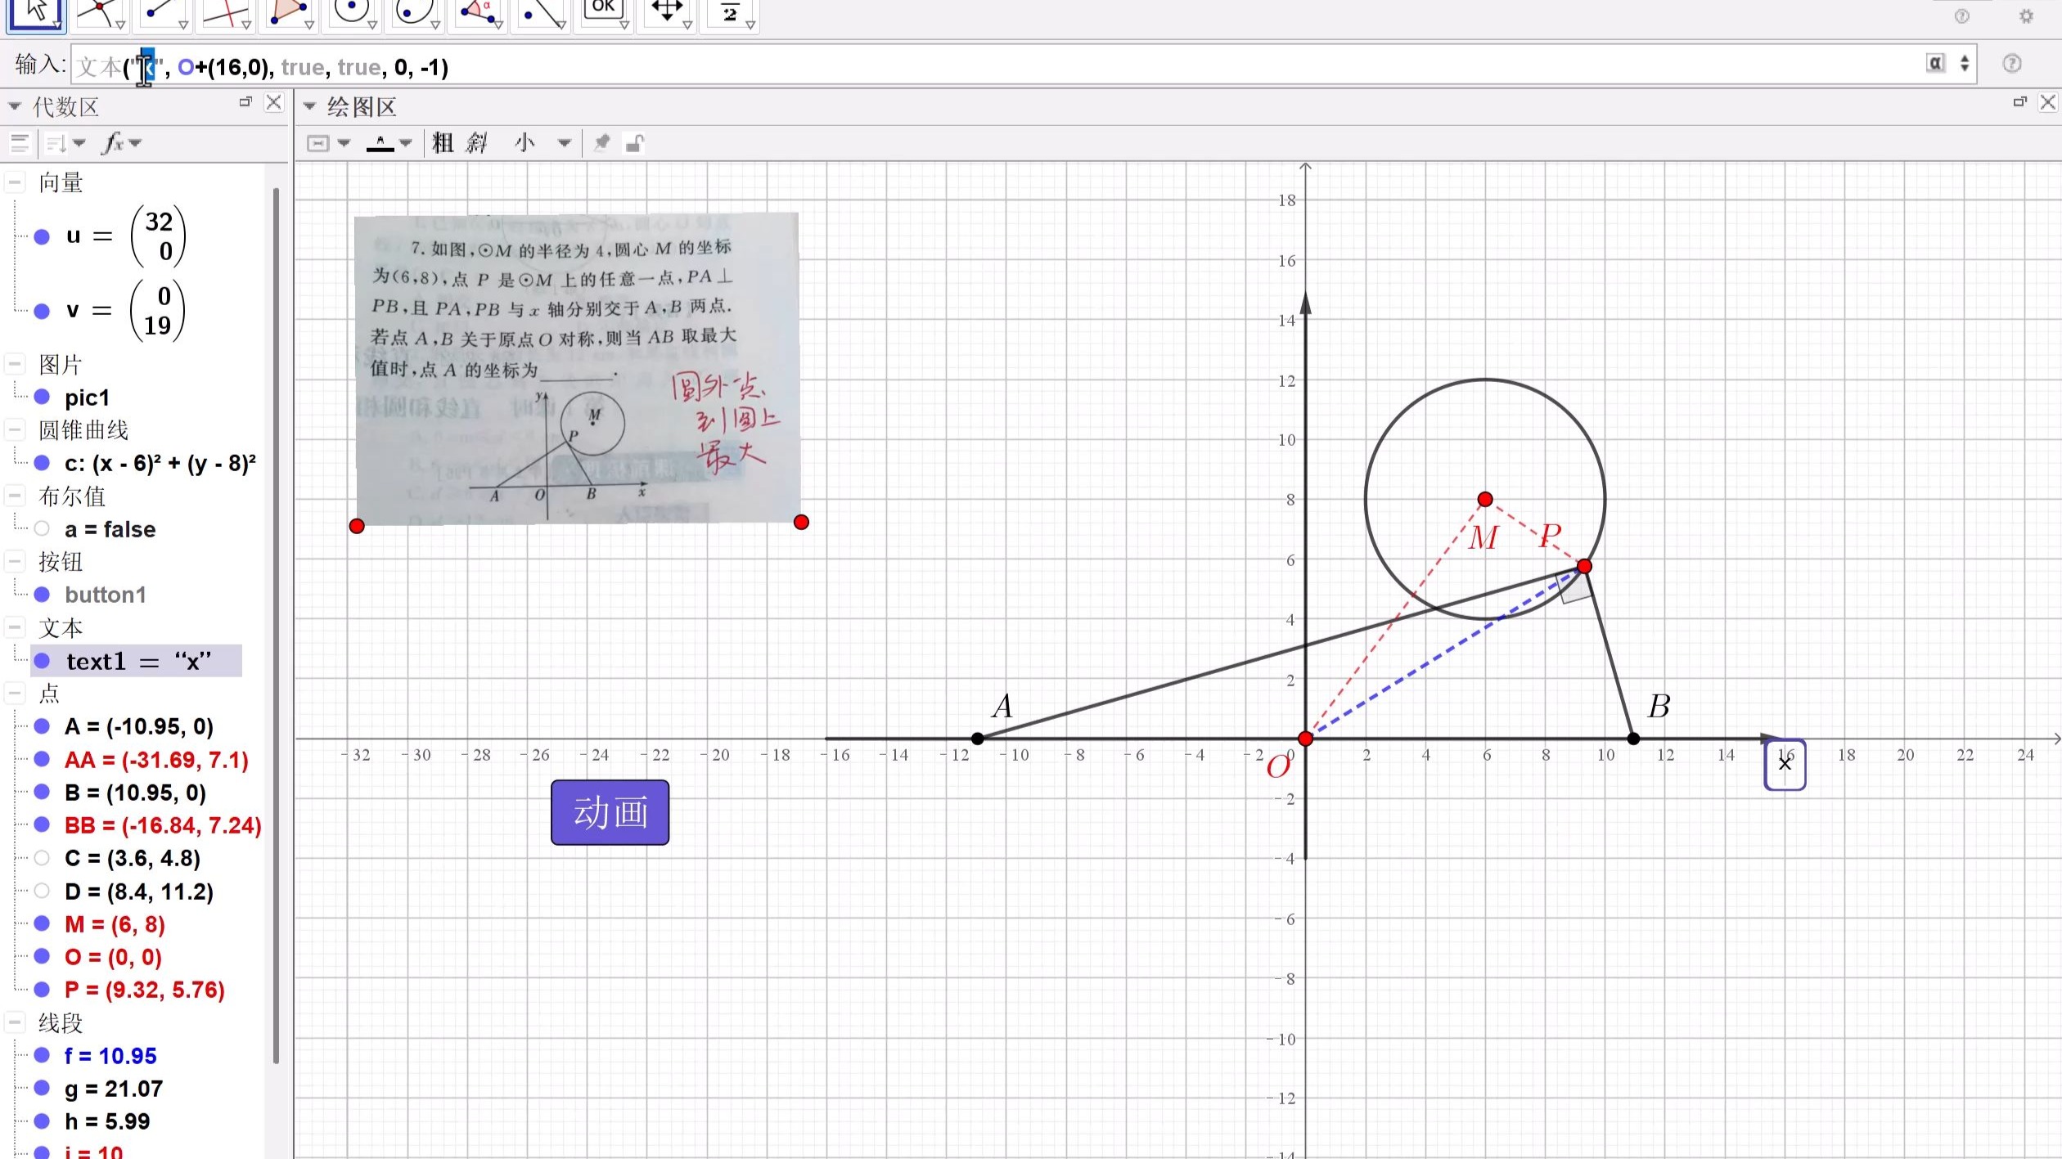Collapse the 向量 (vectors) section
The image size is (2062, 1159).
(15, 182)
